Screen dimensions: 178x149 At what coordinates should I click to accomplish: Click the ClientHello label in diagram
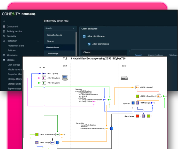(x=78, y=89)
